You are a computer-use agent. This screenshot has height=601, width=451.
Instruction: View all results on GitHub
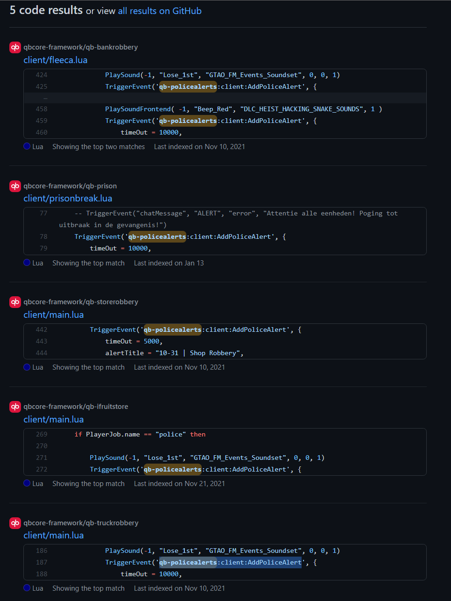pyautogui.click(x=160, y=10)
